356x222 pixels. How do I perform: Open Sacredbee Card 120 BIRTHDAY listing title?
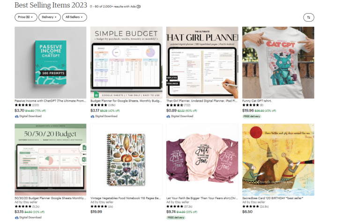tap(273, 198)
